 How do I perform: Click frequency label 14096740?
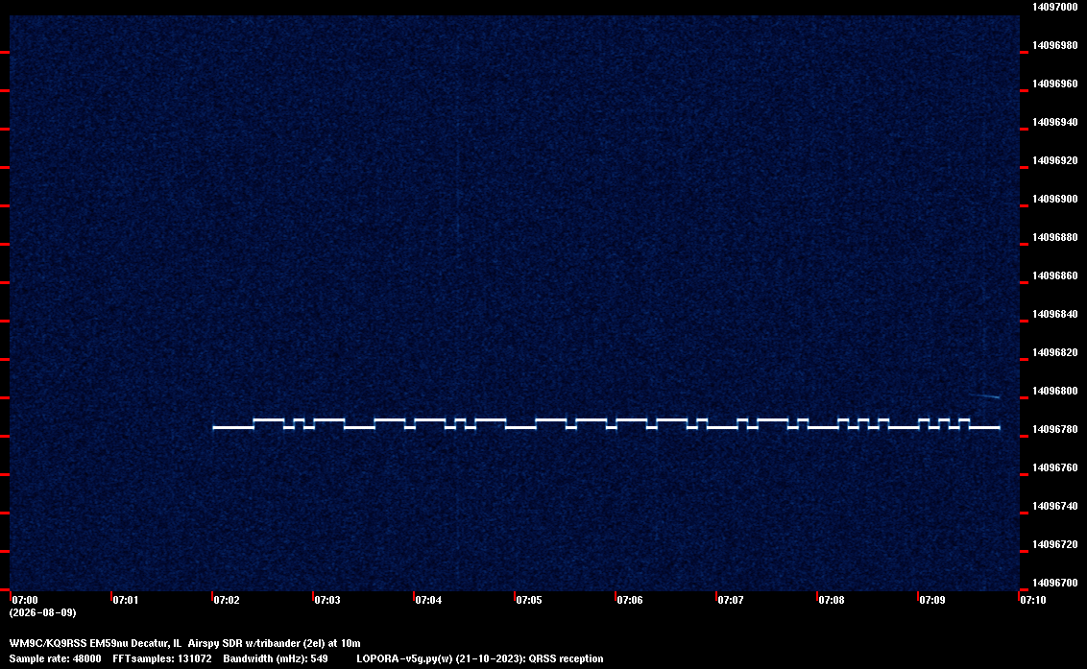click(x=1055, y=506)
